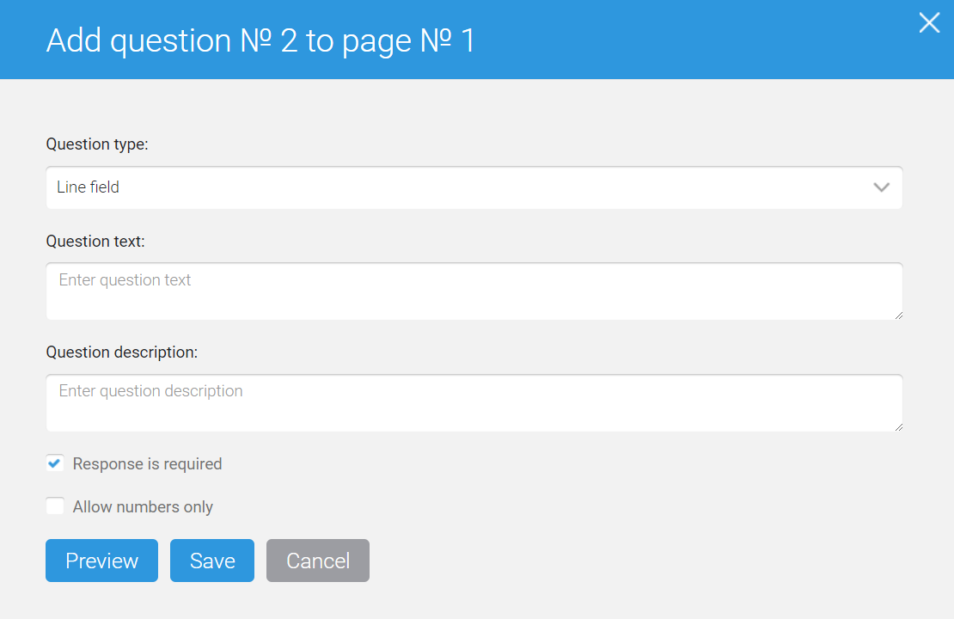Viewport: 954px width, 619px height.
Task: Cancel adding the question
Action: 318,561
